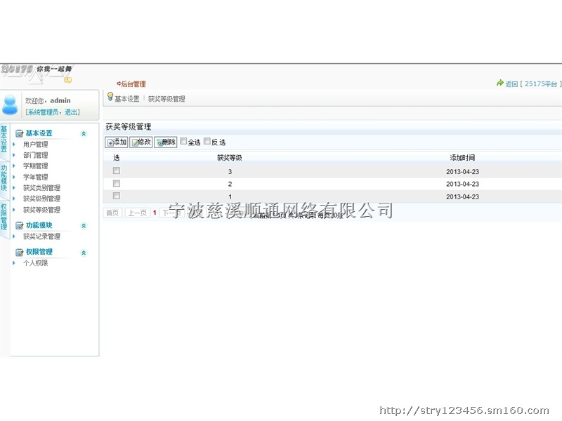Go to 上一页 (previous page) in pagination
This screenshot has width=562, height=421.
tap(137, 213)
